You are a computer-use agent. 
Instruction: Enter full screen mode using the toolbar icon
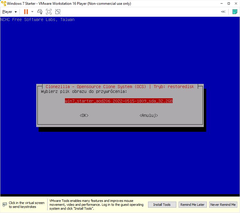coord(49,12)
